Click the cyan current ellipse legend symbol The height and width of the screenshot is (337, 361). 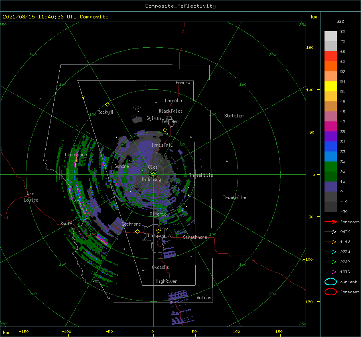click(331, 282)
